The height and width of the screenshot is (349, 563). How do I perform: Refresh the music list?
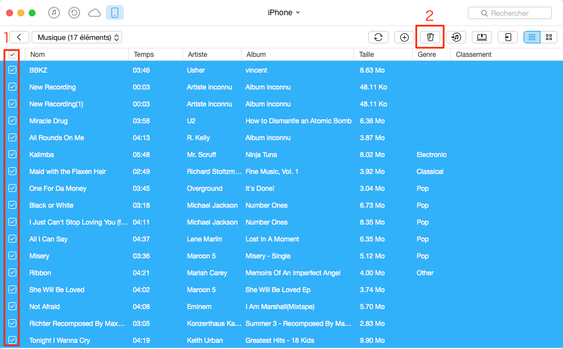pos(378,37)
